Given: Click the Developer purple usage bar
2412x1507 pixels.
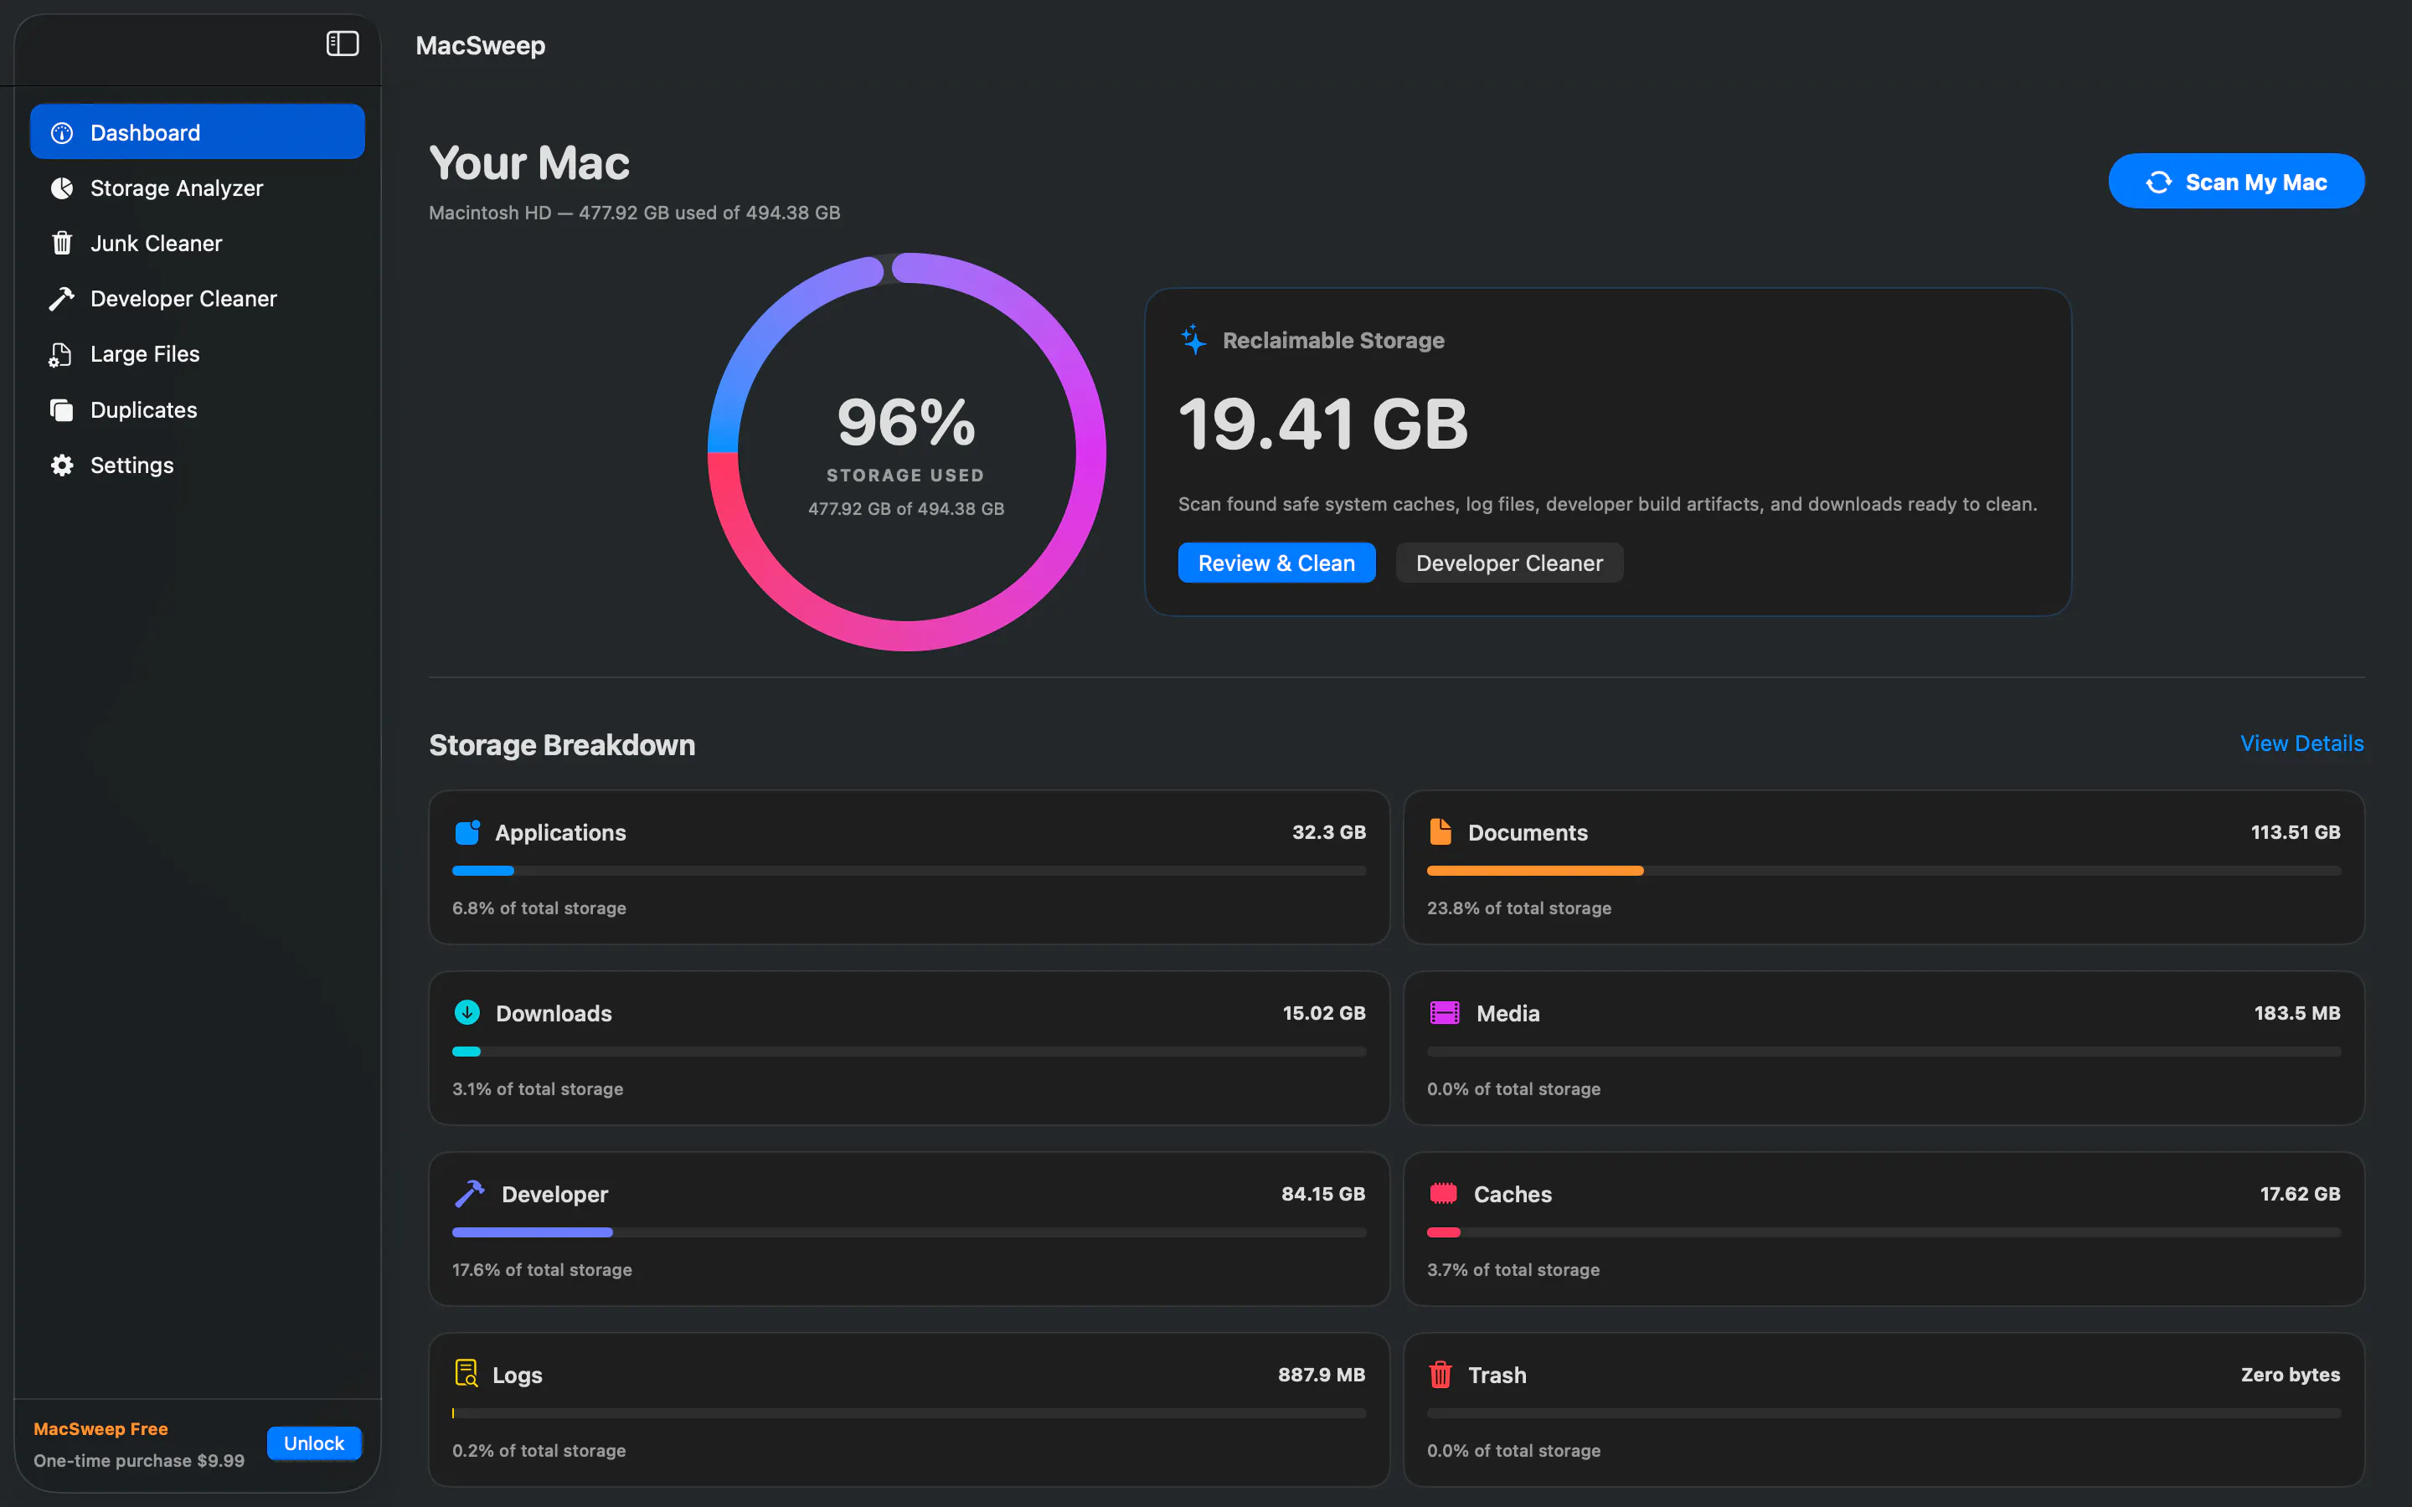Looking at the screenshot, I should [533, 1233].
